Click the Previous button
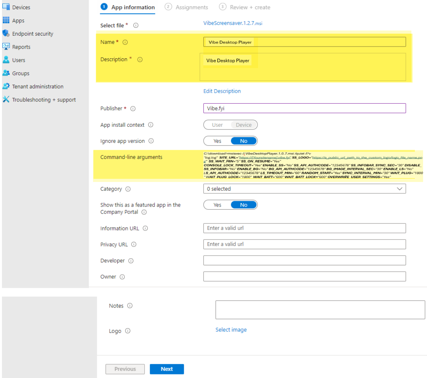The height and width of the screenshot is (378, 427). click(x=125, y=369)
